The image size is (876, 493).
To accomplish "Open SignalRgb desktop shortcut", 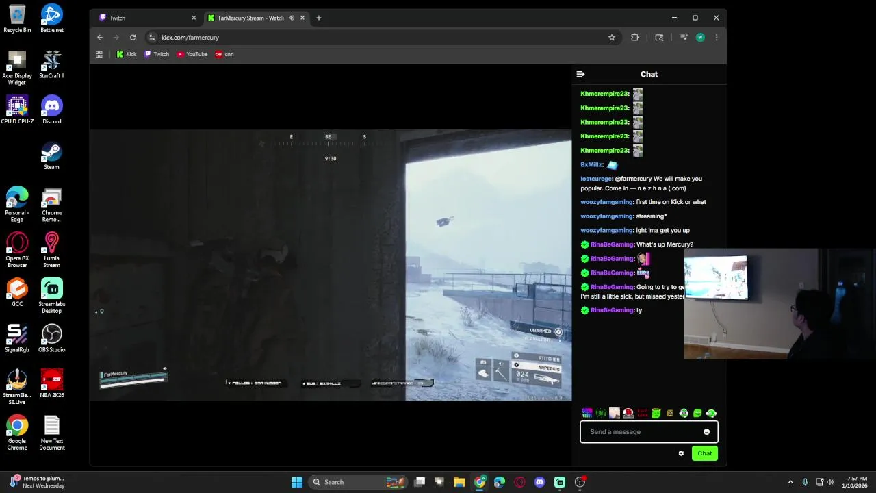I will click(17, 338).
